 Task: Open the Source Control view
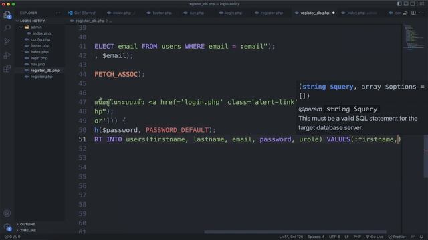[x=7, y=41]
